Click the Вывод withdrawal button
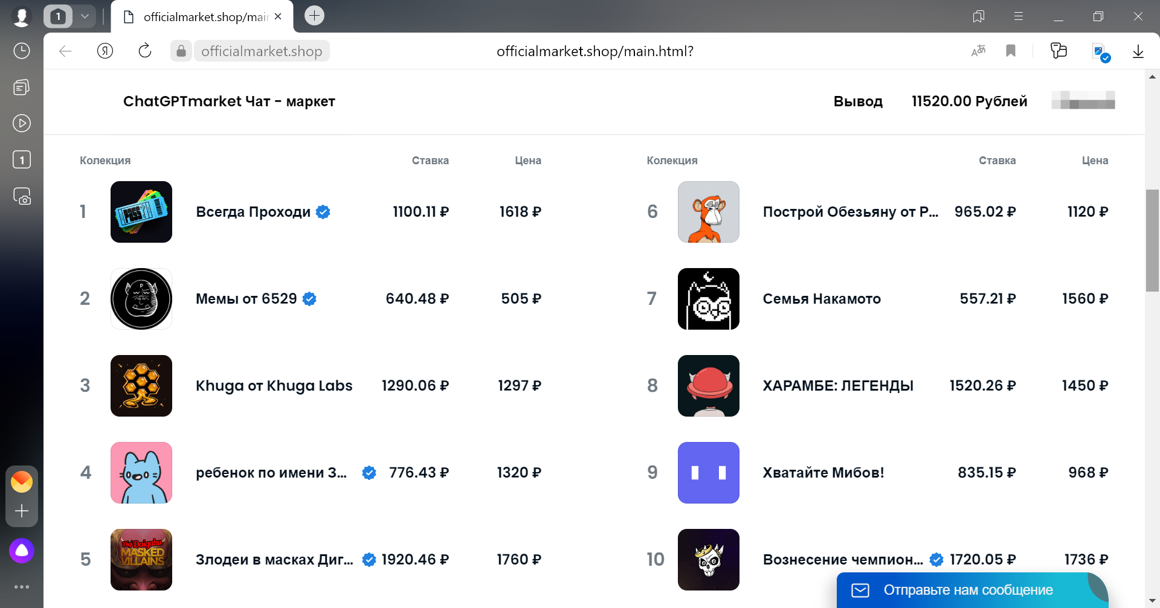1160x608 pixels. [x=858, y=101]
